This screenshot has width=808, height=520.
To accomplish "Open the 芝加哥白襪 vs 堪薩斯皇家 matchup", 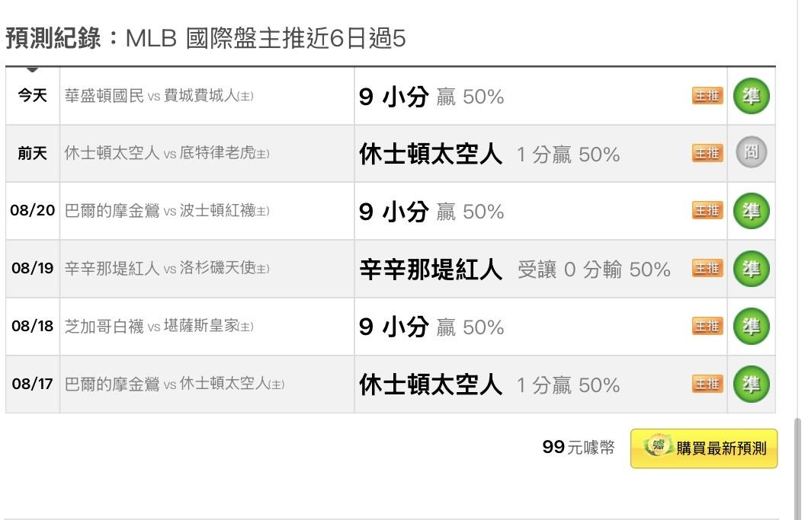I will 159,326.
